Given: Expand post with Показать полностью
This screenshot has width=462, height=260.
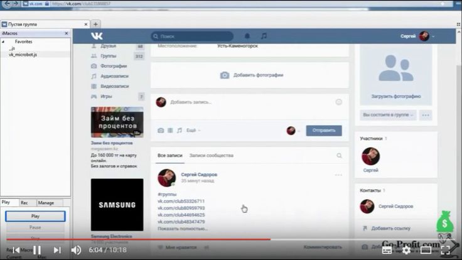Looking at the screenshot, I should pyautogui.click(x=183, y=229).
